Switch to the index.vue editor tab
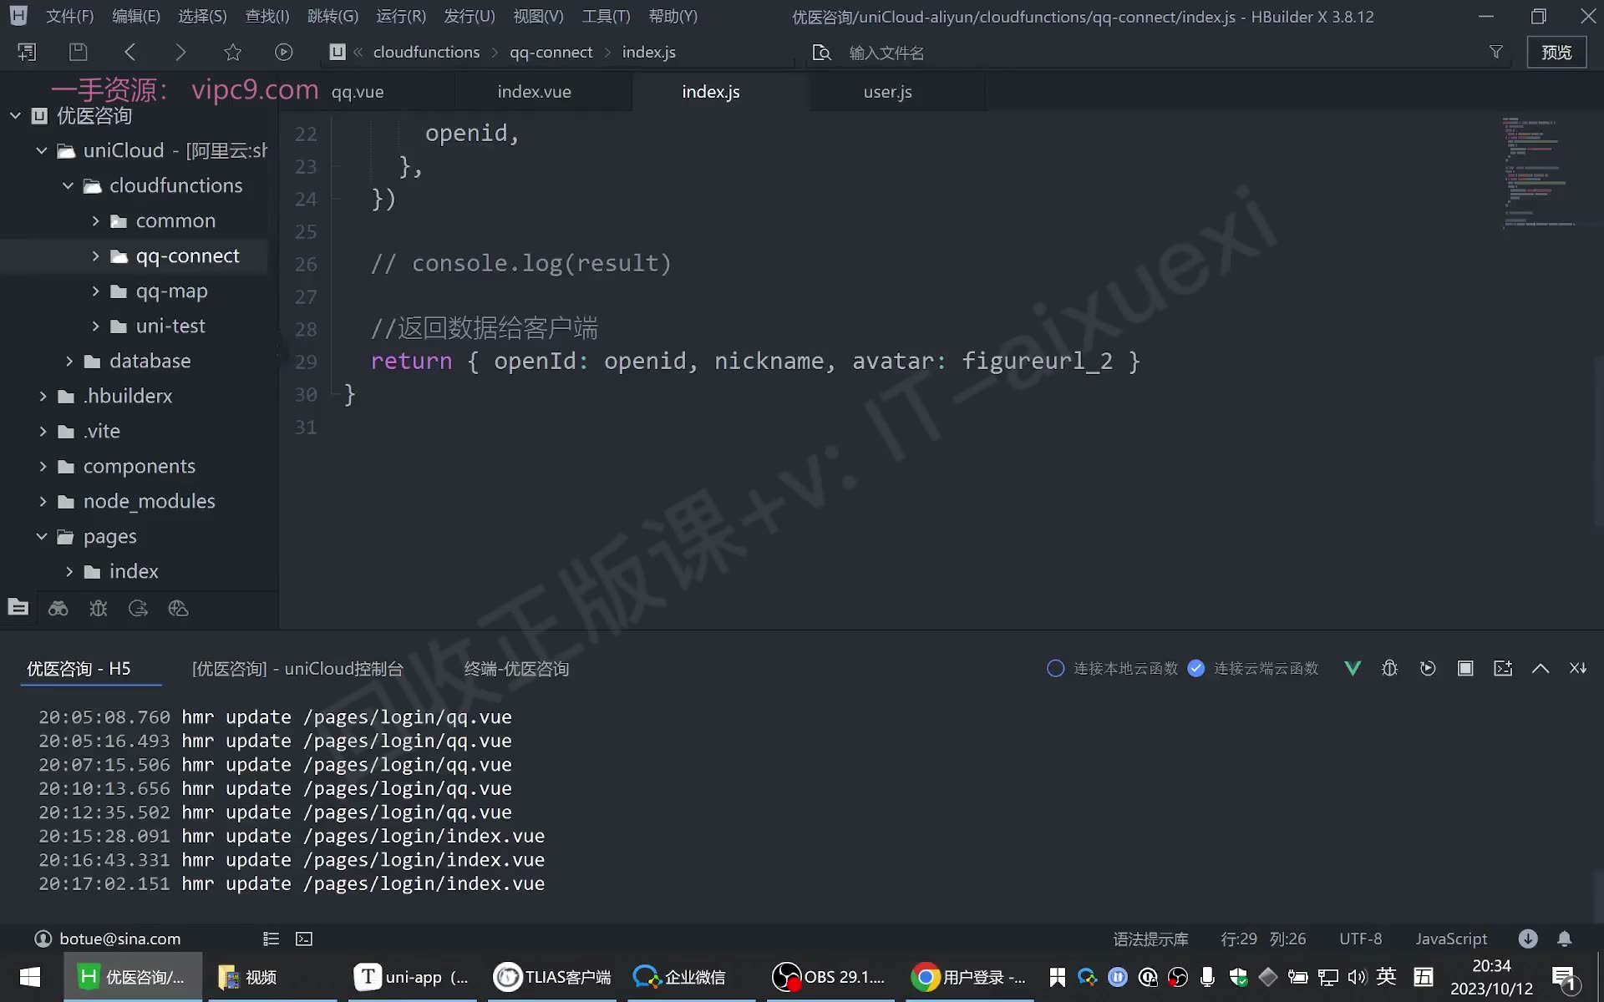Viewport: 1604px width, 1002px height. pos(535,92)
